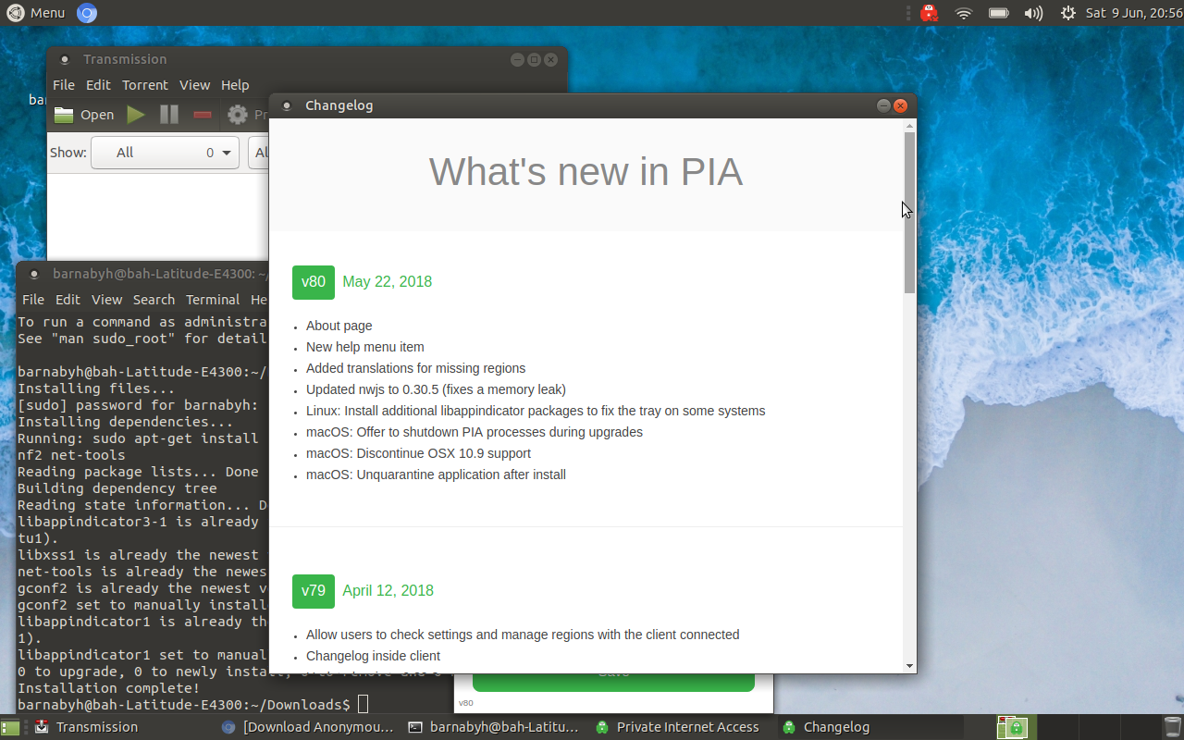This screenshot has width=1184, height=740.
Task: Open the session power gear menu
Action: 1067,13
